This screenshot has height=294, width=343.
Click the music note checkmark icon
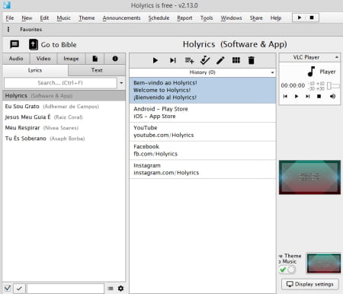click(205, 60)
